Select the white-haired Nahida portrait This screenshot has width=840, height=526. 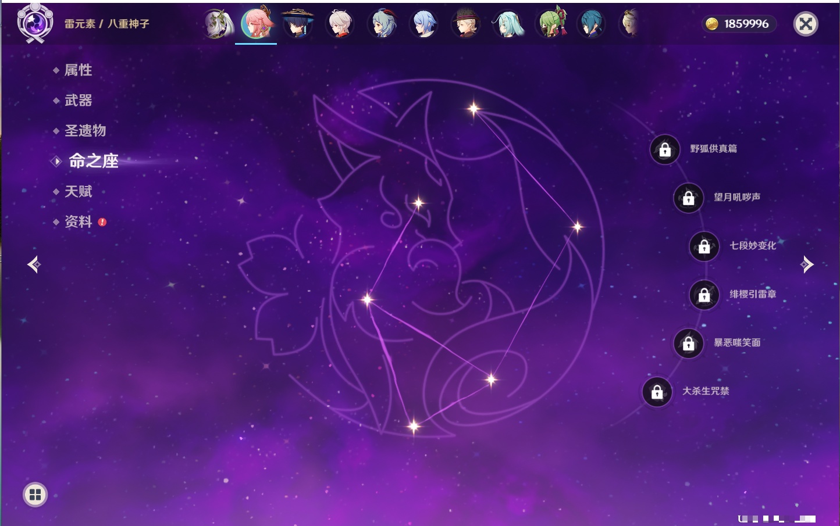pyautogui.click(x=219, y=24)
